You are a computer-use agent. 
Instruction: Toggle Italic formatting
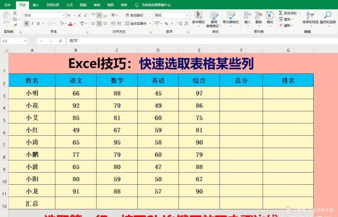(x=32, y=23)
